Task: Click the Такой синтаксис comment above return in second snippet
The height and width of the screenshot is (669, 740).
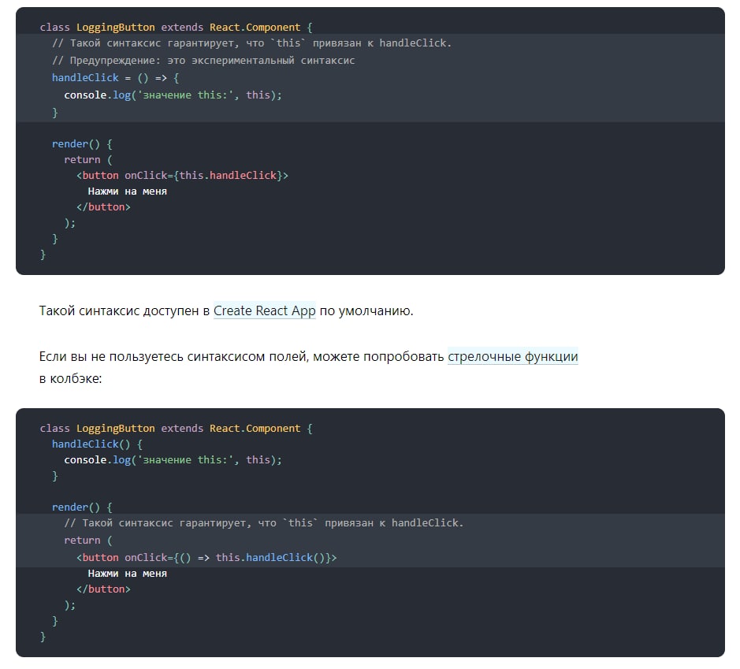Action: (x=264, y=523)
